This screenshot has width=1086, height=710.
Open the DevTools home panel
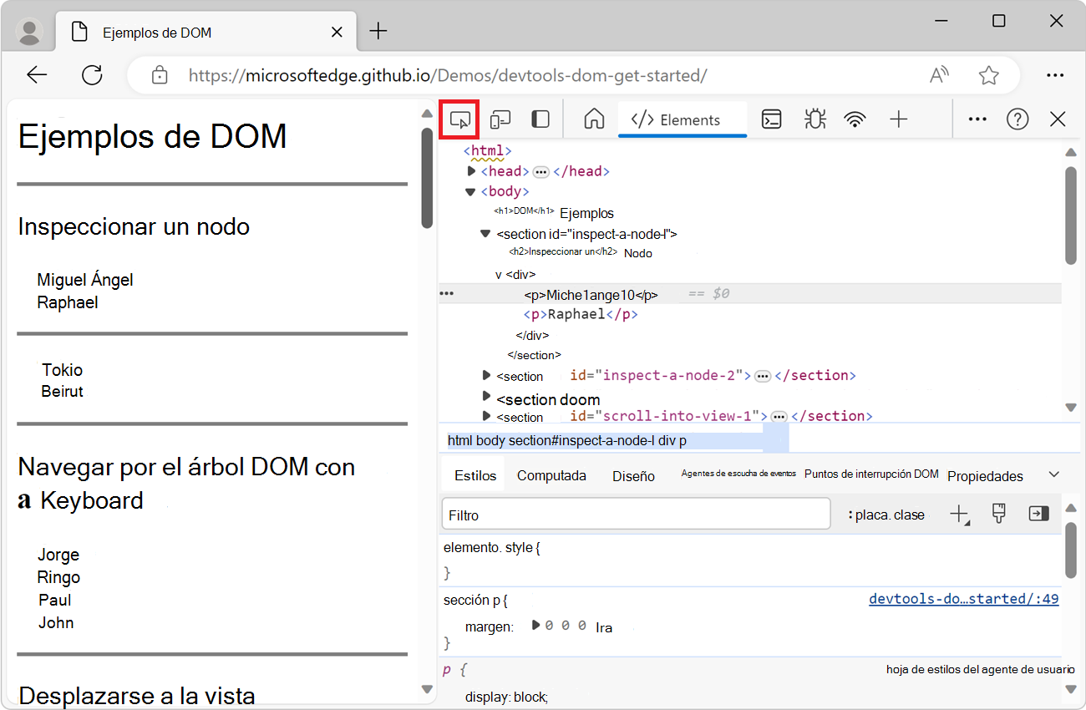[x=593, y=119]
